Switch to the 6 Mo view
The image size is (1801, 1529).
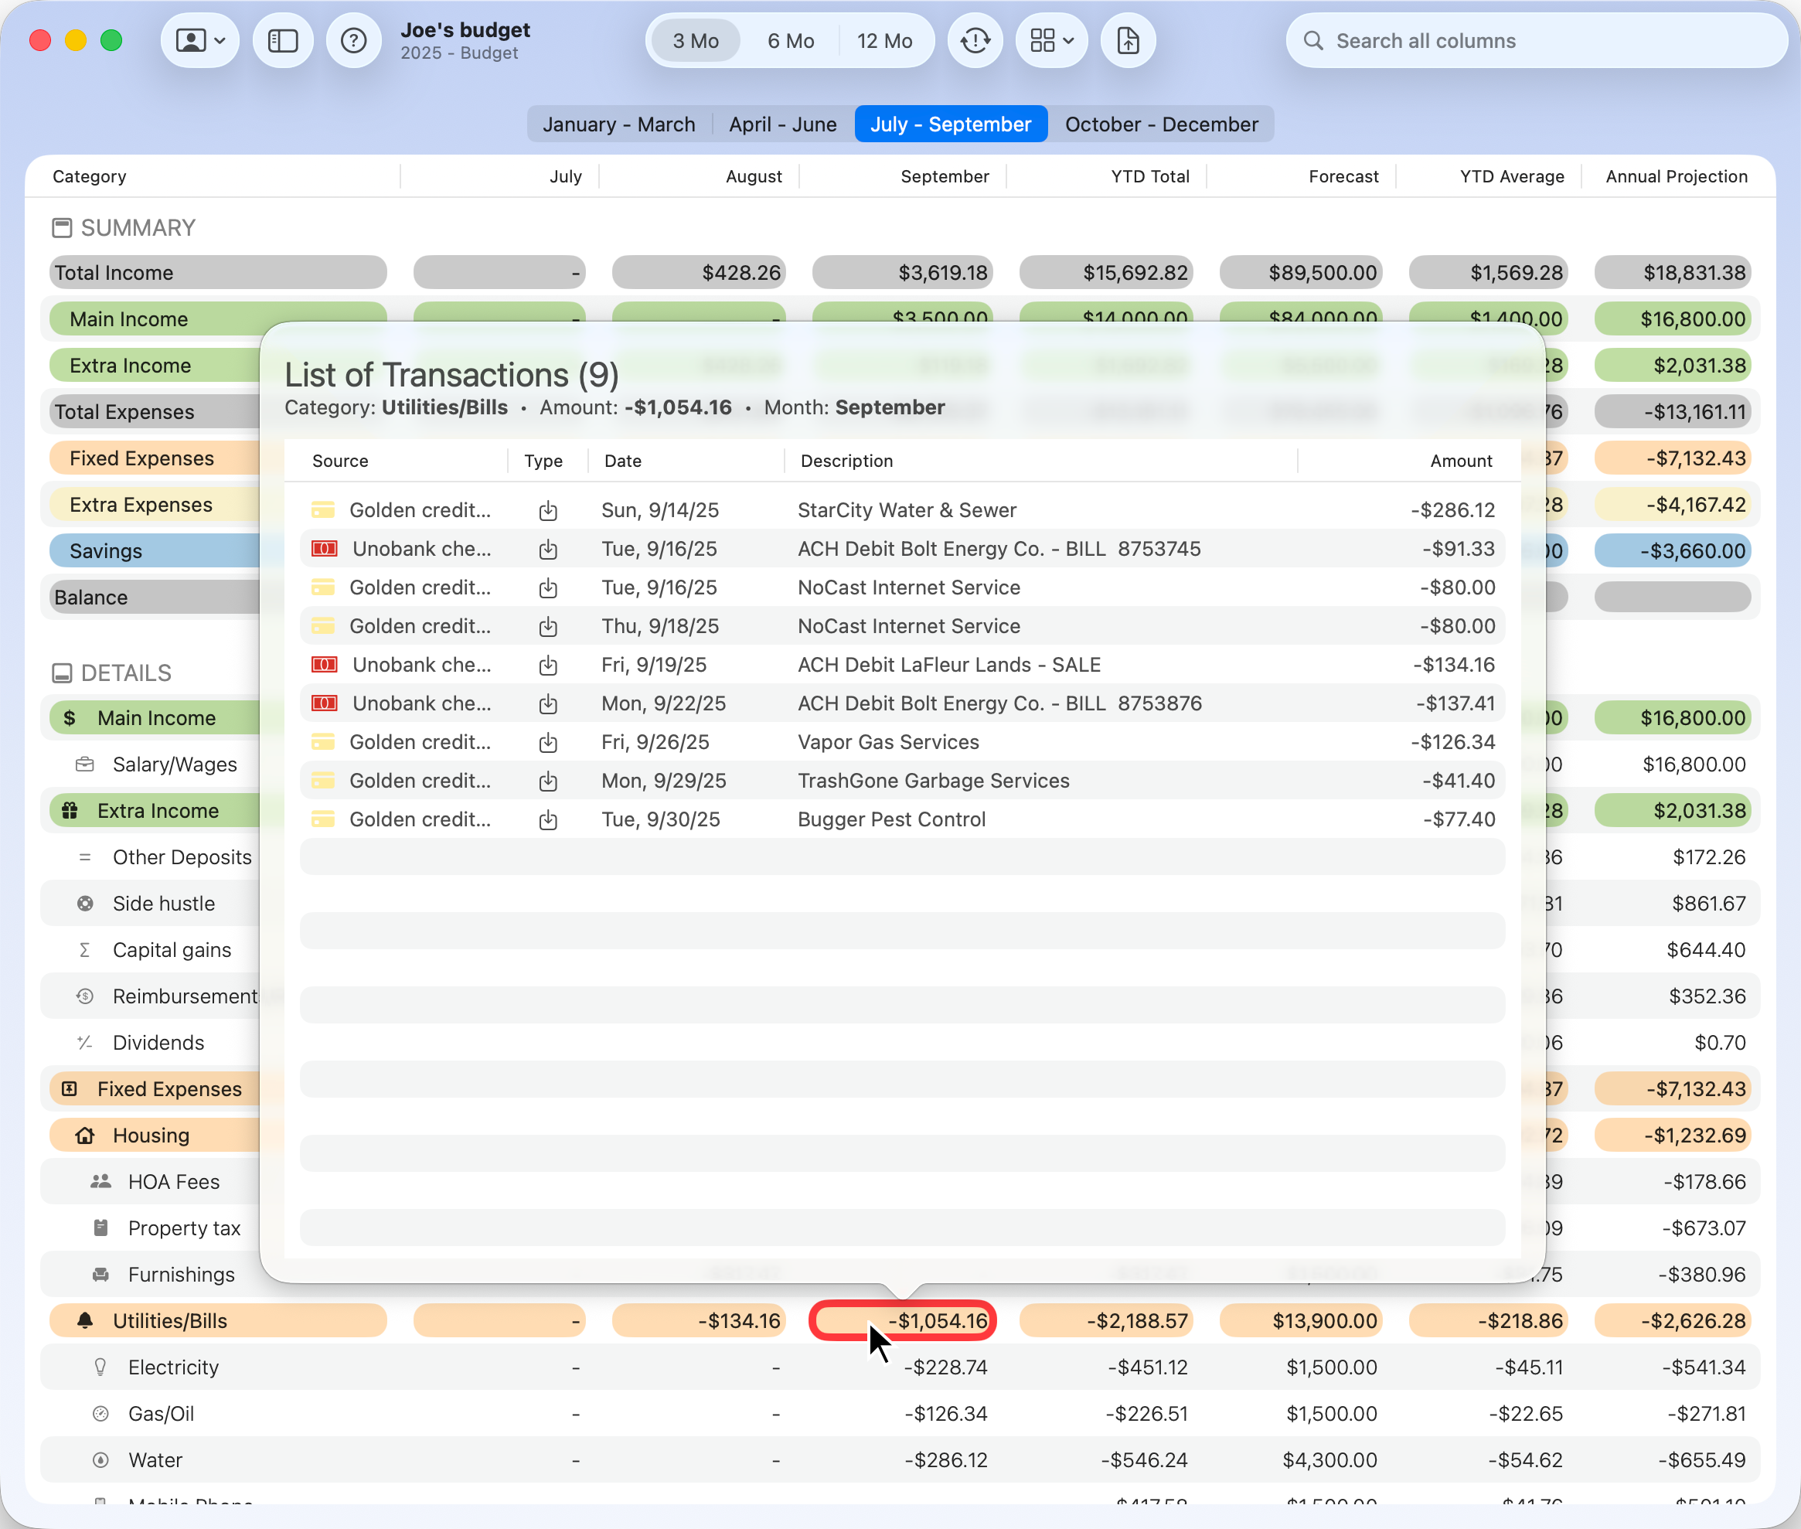791,40
